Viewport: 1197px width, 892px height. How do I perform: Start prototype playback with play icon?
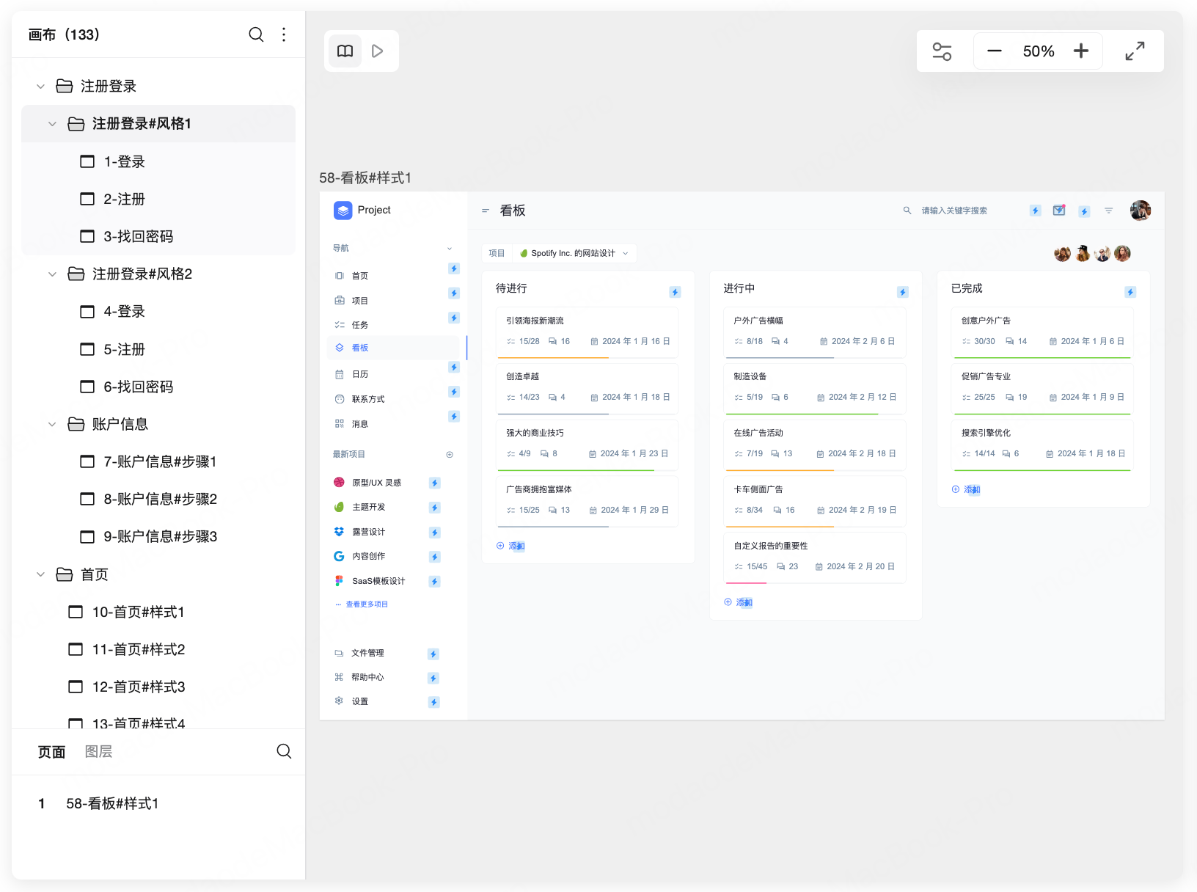pyautogui.click(x=378, y=51)
